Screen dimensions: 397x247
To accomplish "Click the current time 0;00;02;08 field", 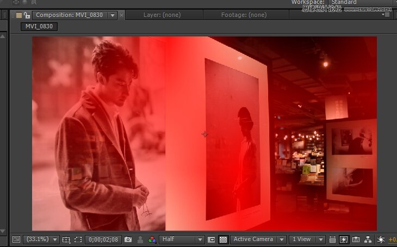I will (103, 239).
